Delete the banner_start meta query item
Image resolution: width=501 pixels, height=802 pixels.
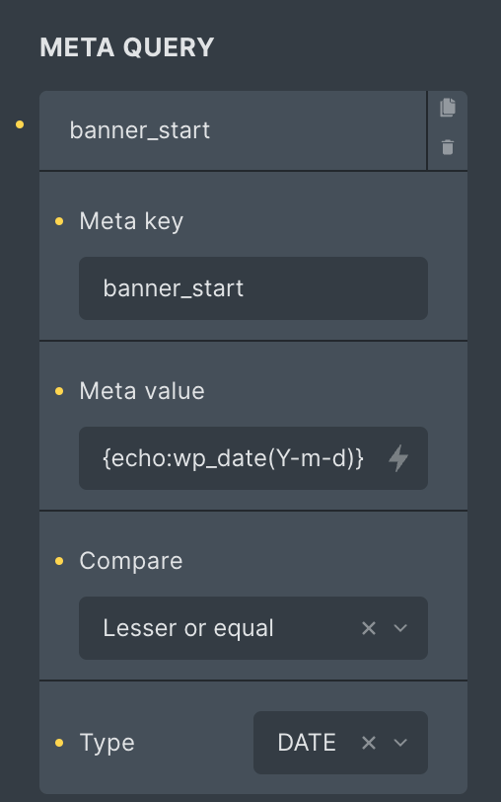coord(448,147)
